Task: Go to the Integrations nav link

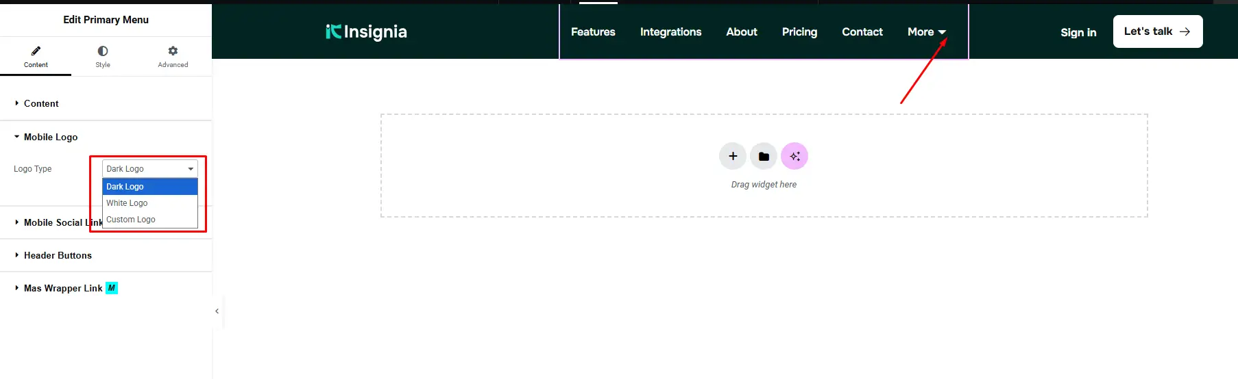Action: pyautogui.click(x=670, y=31)
